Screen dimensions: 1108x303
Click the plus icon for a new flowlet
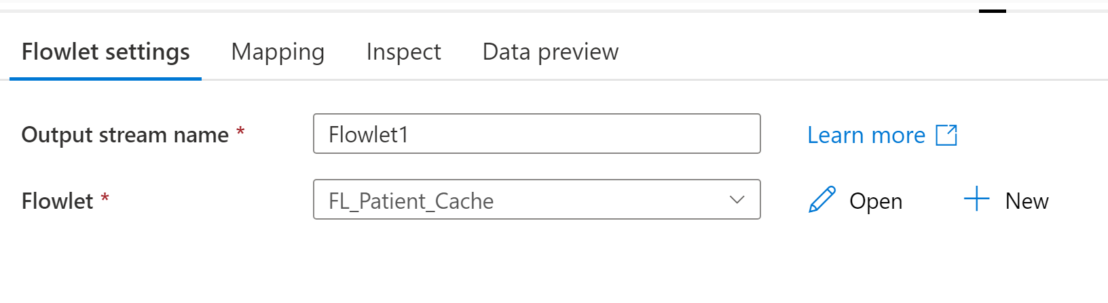tap(976, 199)
